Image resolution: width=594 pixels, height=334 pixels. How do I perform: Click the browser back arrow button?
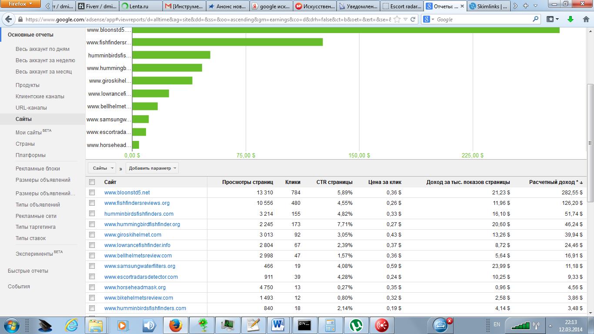point(9,19)
